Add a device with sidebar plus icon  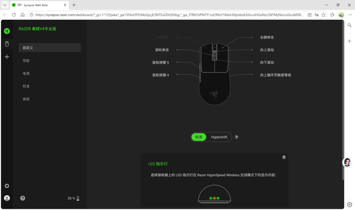7,57
